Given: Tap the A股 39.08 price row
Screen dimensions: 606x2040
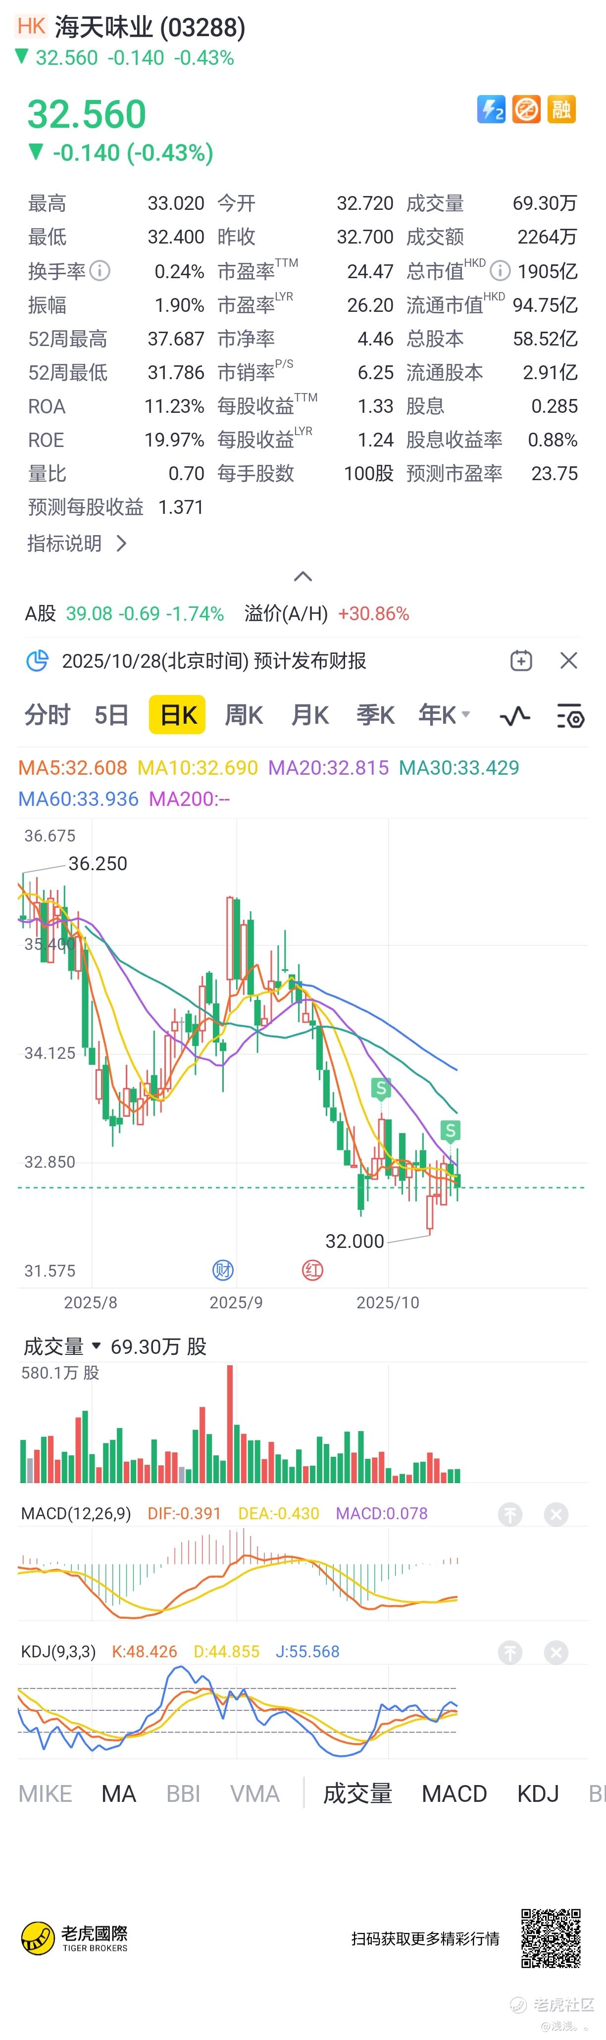Looking at the screenshot, I should (124, 614).
